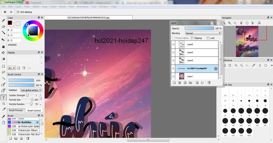Switch to the Brush Preview tab
Image resolution: width=273 pixels, height=143 pixels.
coord(16,110)
